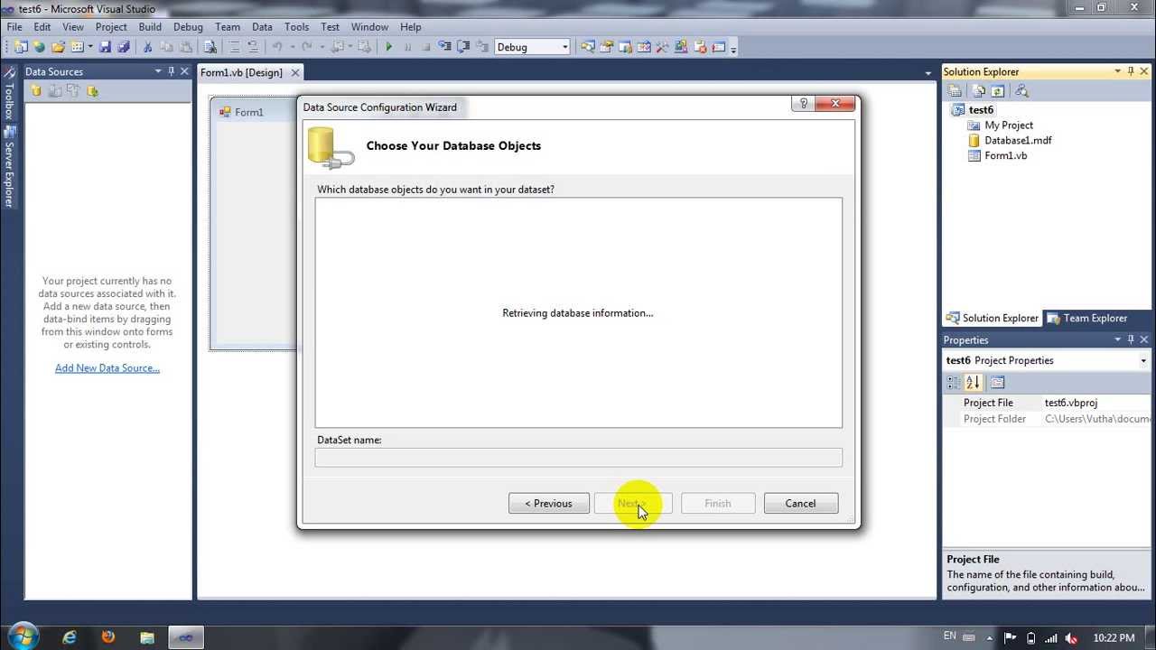Viewport: 1156px width, 650px height.
Task: Select Database1.mdf in Solution Explorer
Action: [x=1018, y=141]
